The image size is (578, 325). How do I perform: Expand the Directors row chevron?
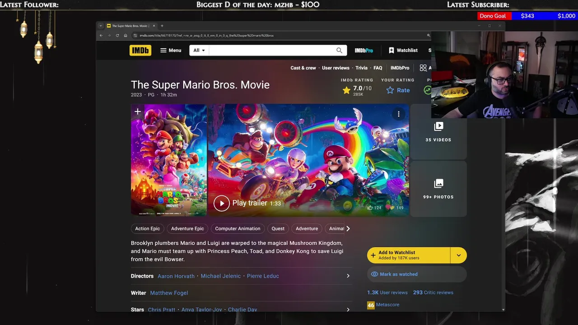pos(348,276)
